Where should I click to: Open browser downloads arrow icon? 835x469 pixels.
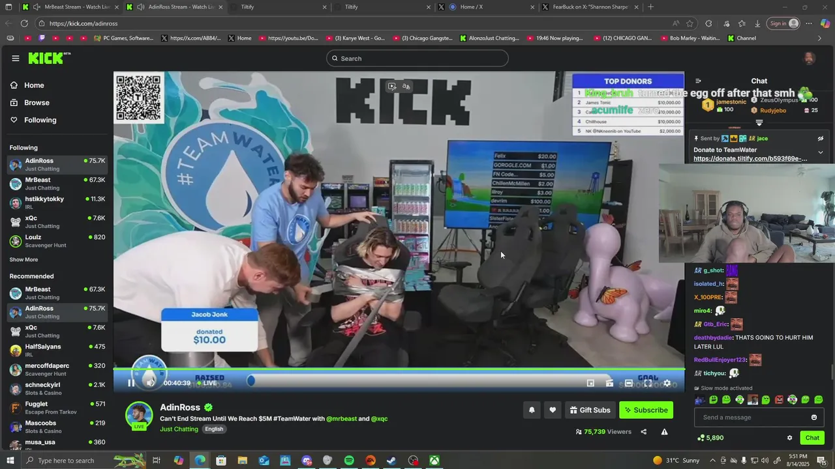[757, 23]
